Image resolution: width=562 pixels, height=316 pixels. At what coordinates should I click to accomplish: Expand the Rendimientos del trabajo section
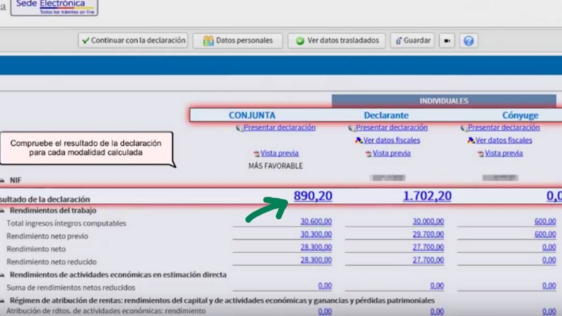click(x=3, y=211)
